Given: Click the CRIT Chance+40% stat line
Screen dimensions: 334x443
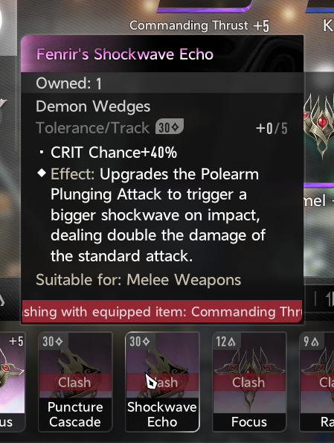Looking at the screenshot, I should [114, 153].
